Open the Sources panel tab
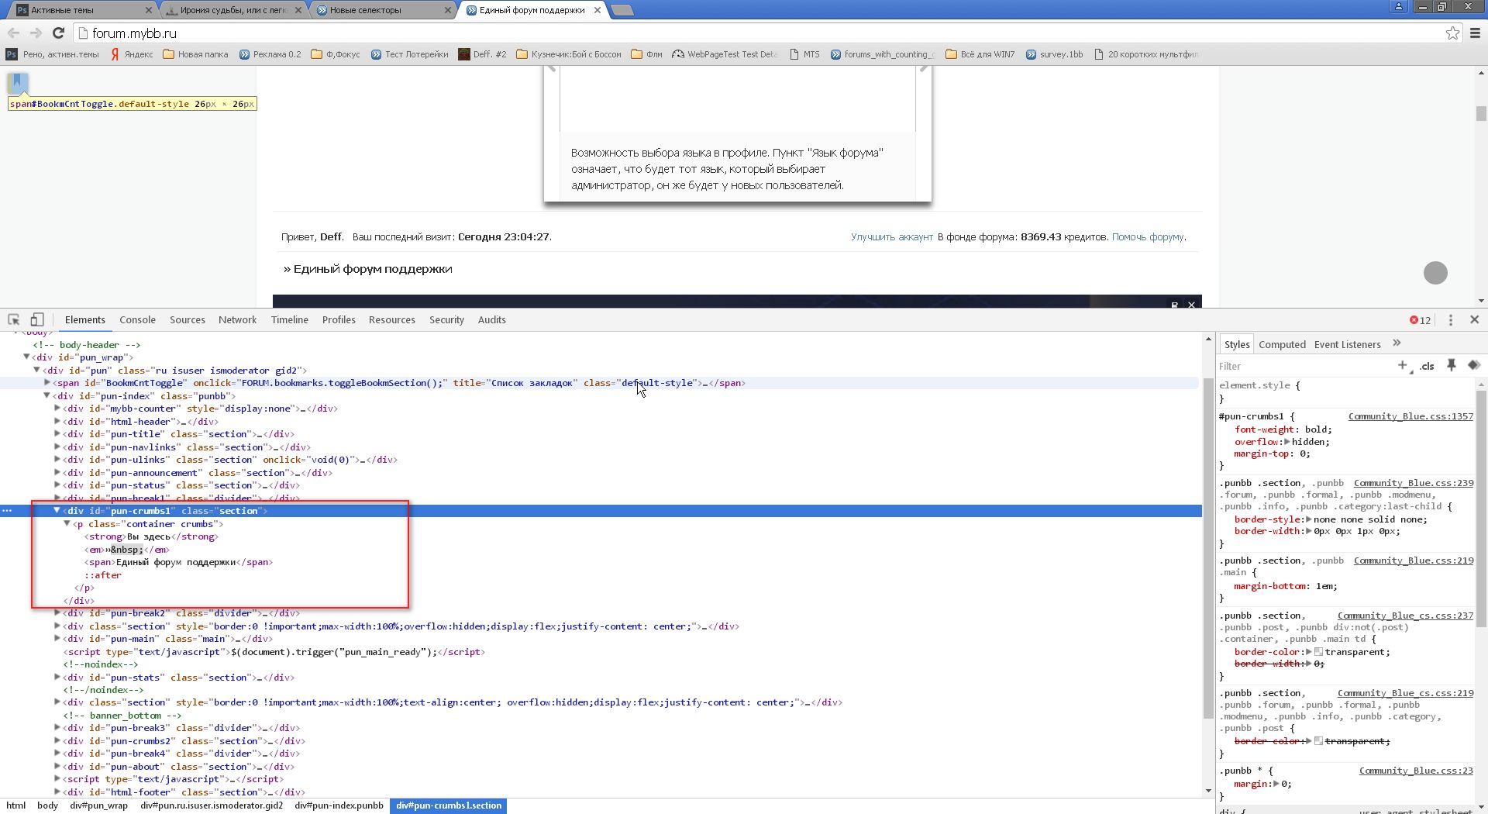This screenshot has width=1488, height=814. point(188,319)
